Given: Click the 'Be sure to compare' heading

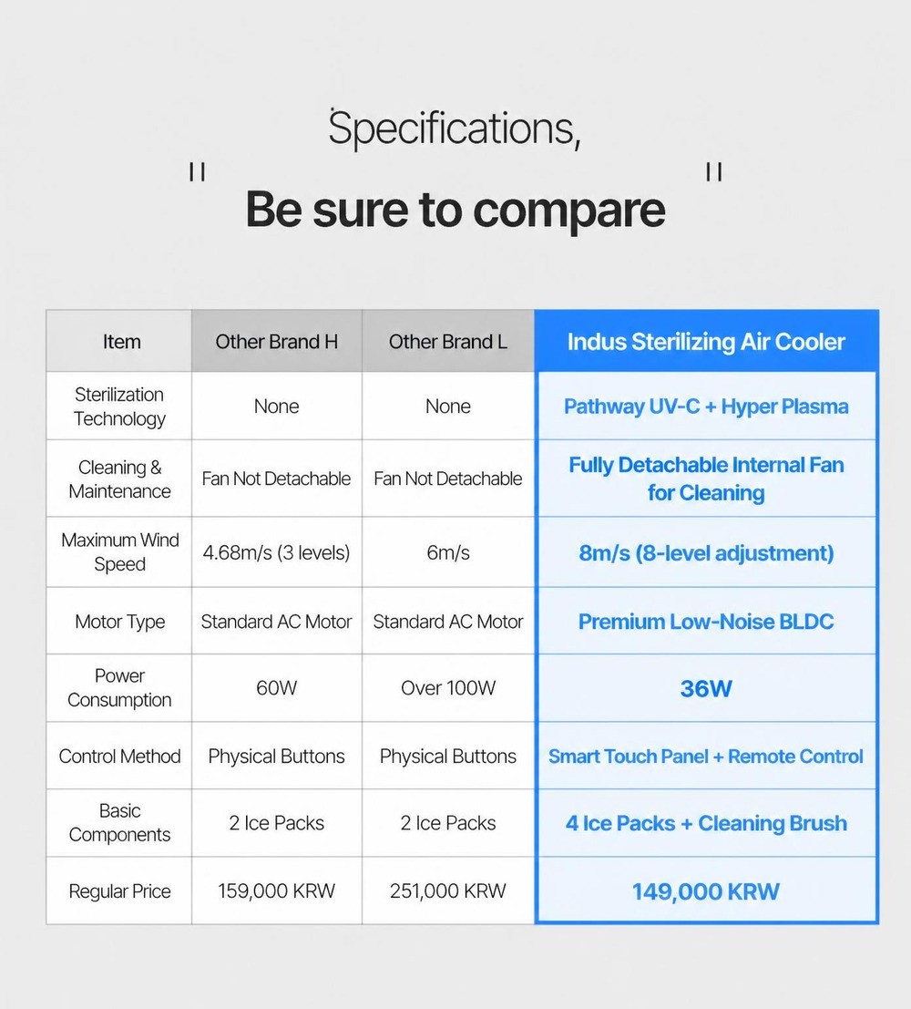Looking at the screenshot, I should pyautogui.click(x=455, y=209).
